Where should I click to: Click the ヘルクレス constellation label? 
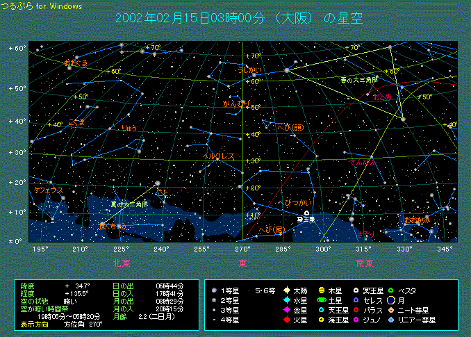click(218, 157)
